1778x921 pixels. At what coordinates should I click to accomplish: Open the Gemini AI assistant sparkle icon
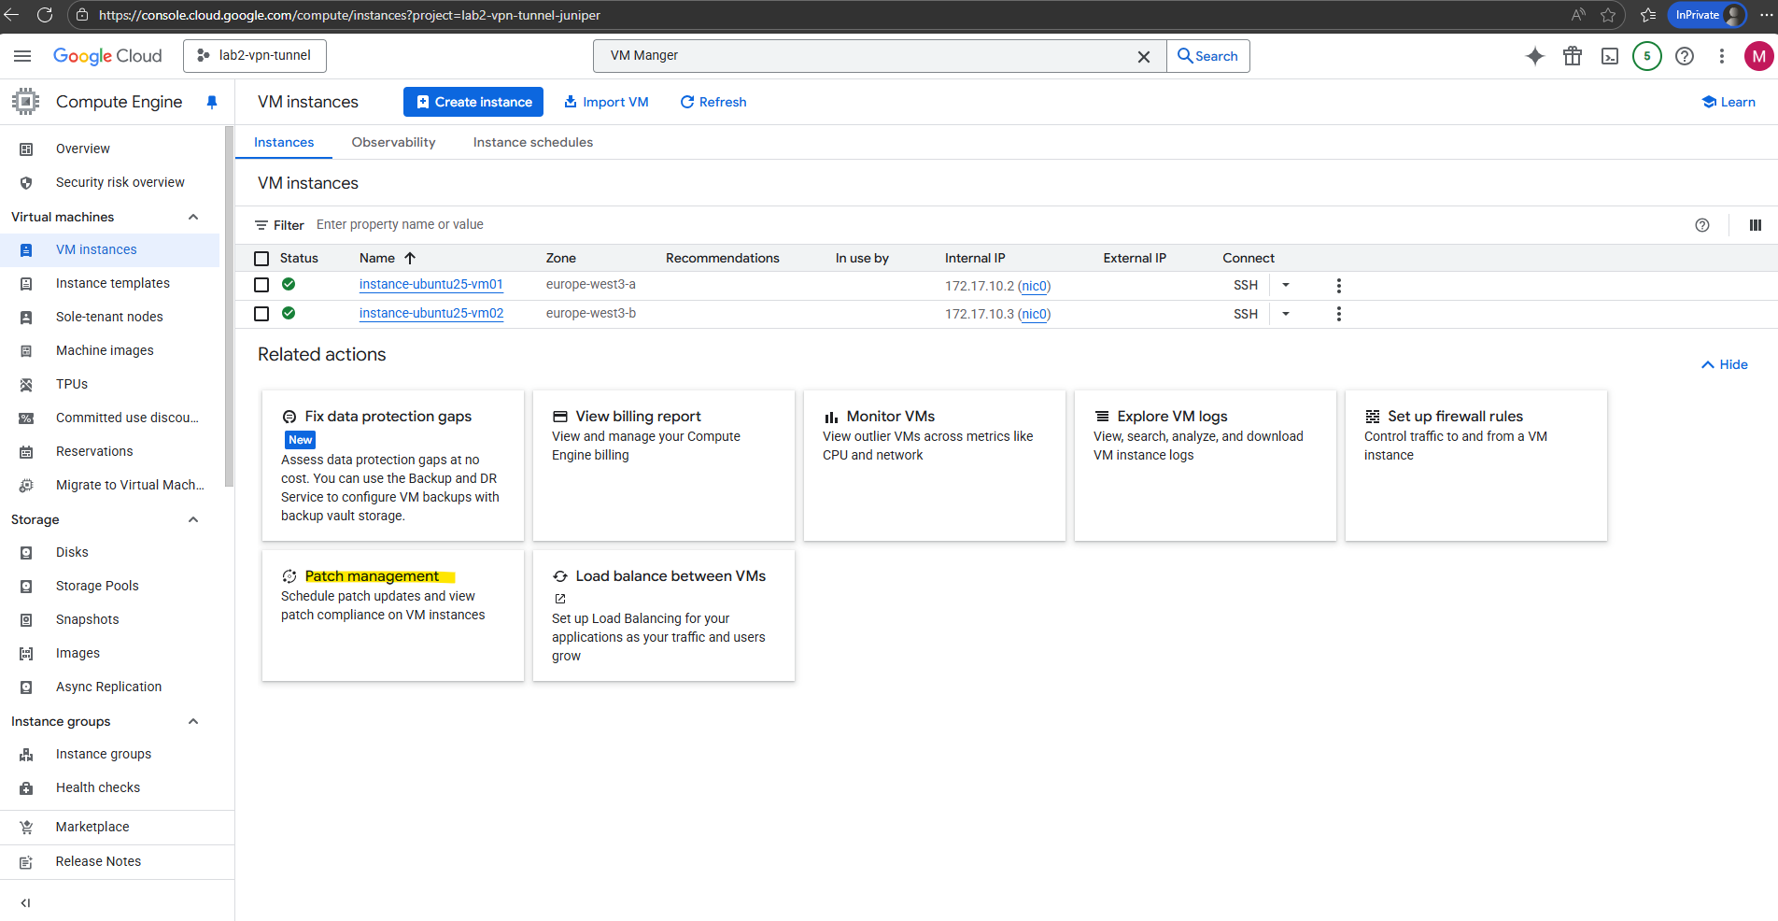[x=1534, y=56]
